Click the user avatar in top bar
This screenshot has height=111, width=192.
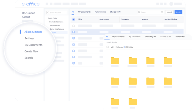click(x=171, y=4)
